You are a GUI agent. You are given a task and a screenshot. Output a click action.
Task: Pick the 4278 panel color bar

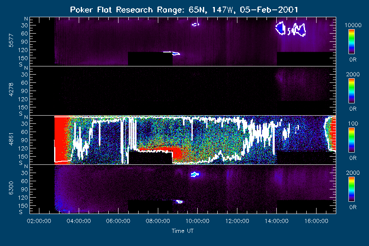(352, 91)
